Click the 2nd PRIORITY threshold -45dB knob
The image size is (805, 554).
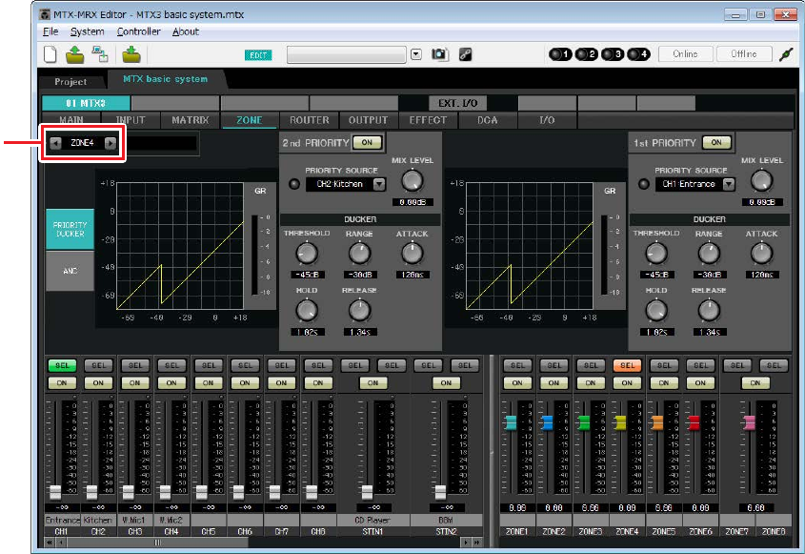click(307, 253)
